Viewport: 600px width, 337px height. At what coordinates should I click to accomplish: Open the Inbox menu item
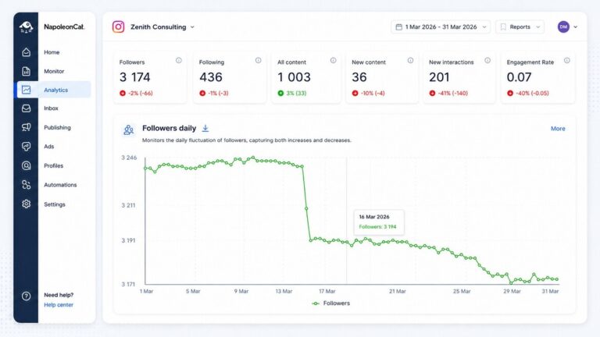[x=51, y=108]
